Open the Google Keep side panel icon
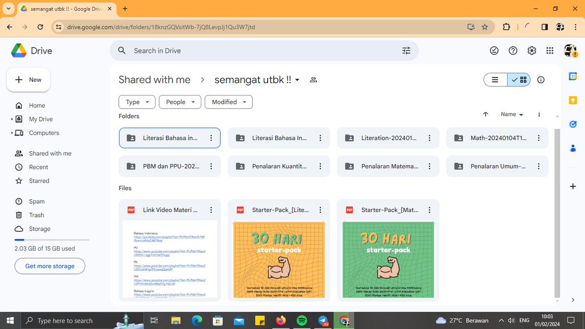The image size is (585, 329). (573, 100)
